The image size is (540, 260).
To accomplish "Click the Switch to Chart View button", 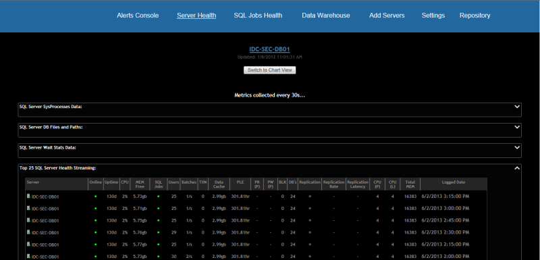I will [x=269, y=70].
